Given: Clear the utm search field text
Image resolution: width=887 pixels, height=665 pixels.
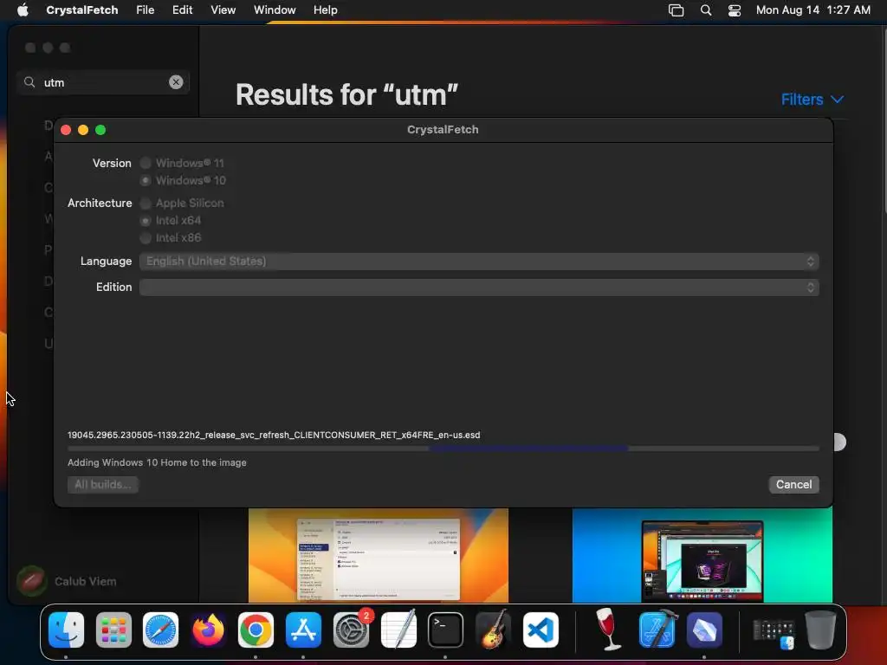Looking at the screenshot, I should pos(176,82).
